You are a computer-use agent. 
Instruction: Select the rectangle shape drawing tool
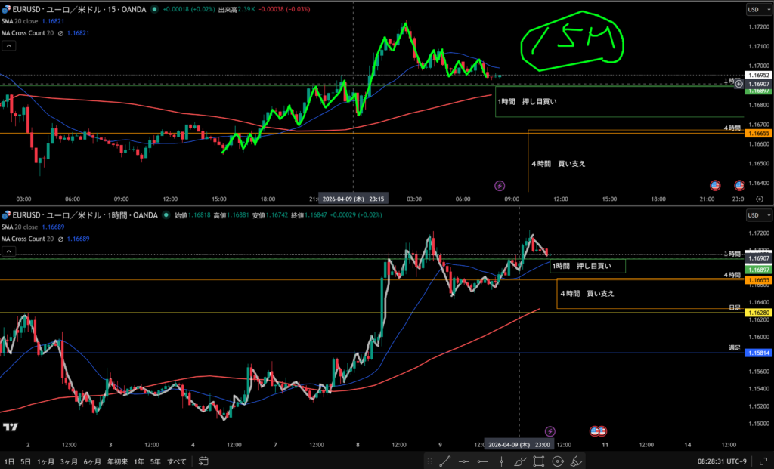538,461
